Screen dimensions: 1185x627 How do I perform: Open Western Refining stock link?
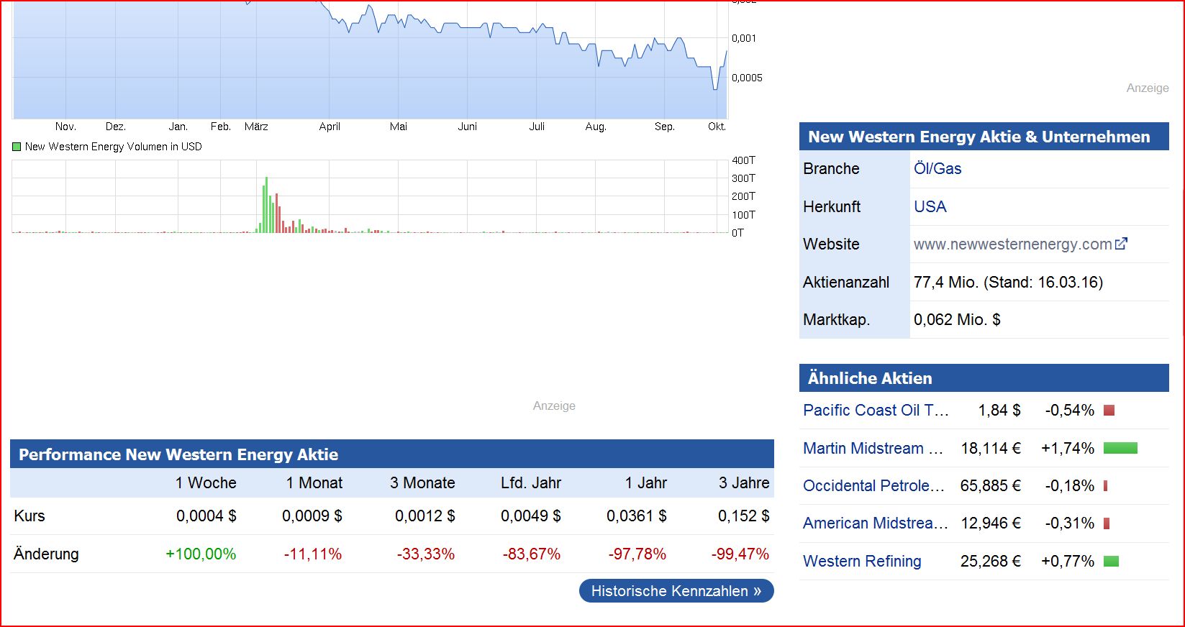click(x=861, y=562)
